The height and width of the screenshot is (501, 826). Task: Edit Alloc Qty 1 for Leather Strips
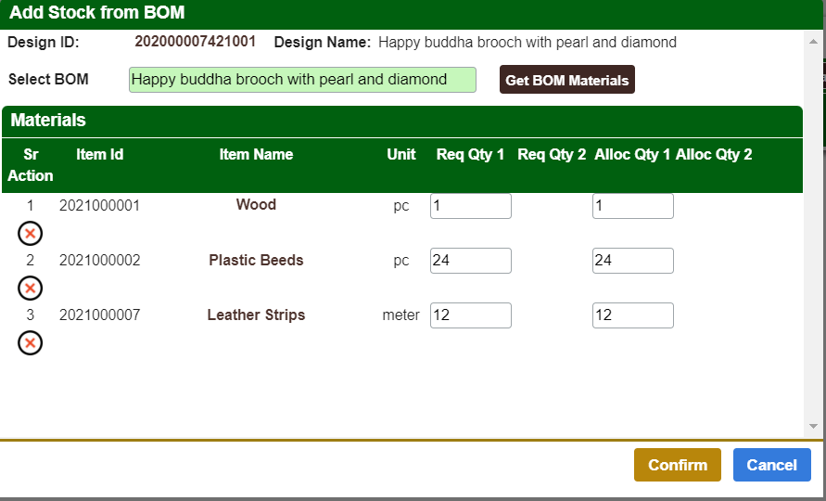(x=632, y=315)
